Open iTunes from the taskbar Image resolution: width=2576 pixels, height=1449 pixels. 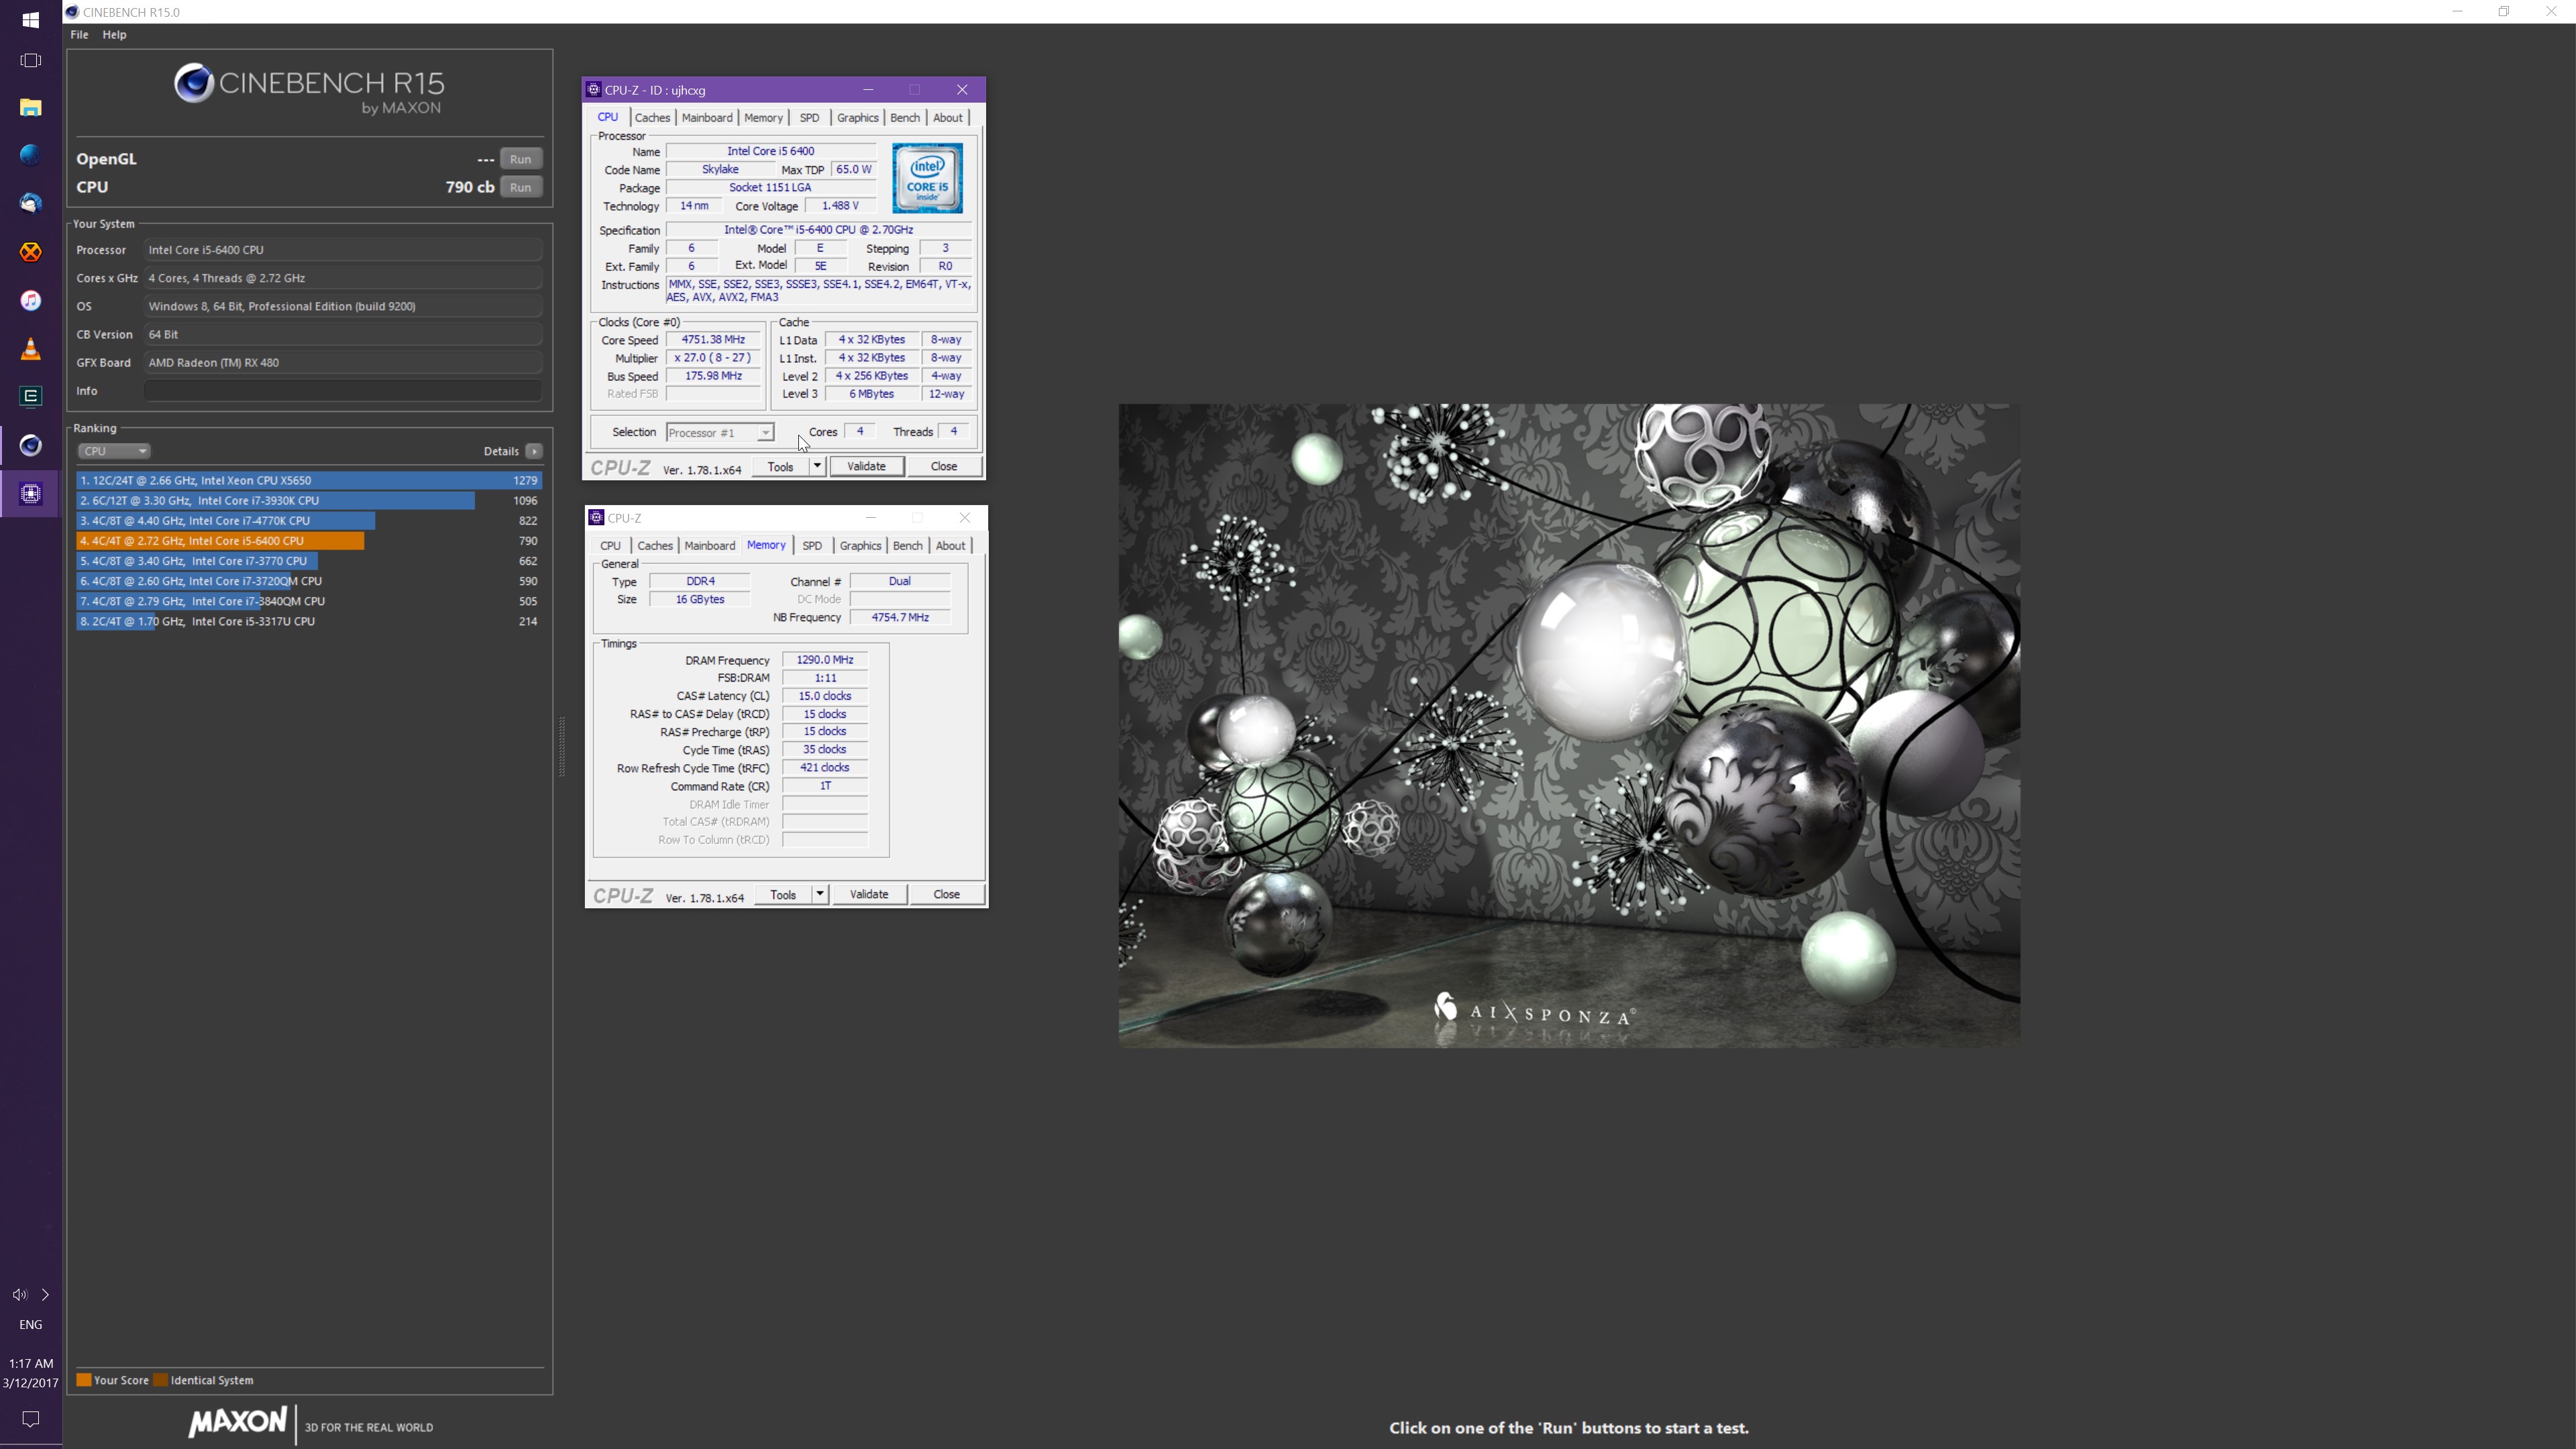pos(31,300)
